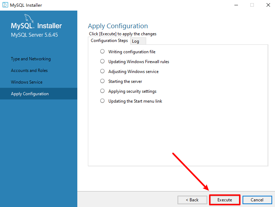Go to Accounts and Roles step

[x=29, y=71]
